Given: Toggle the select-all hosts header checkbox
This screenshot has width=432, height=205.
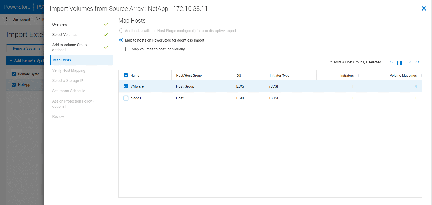Looking at the screenshot, I should click(126, 75).
